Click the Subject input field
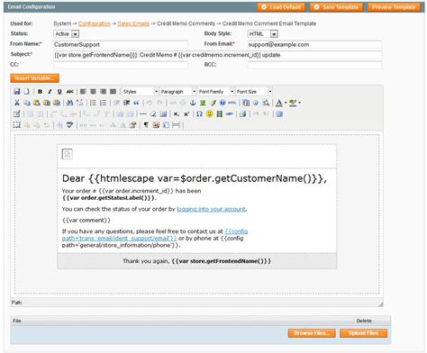Image resolution: width=427 pixels, height=353 pixels. tap(218, 55)
